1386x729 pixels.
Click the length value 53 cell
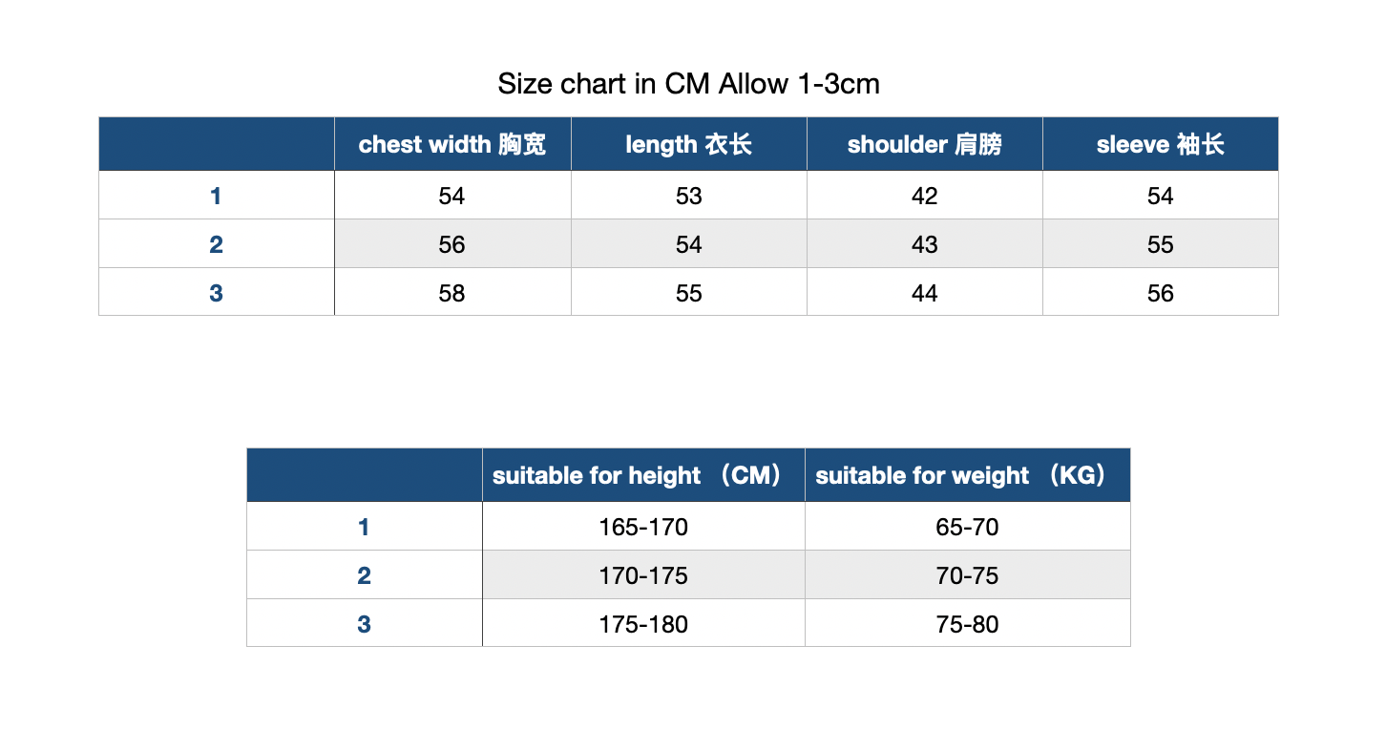click(688, 196)
